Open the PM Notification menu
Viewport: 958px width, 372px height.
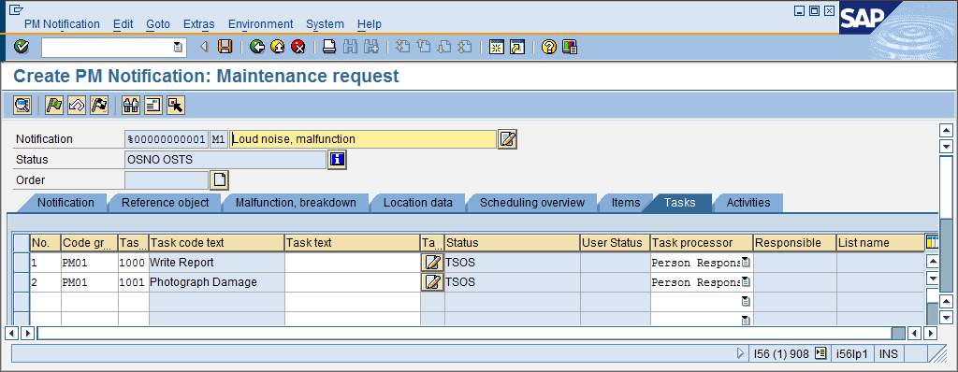tap(62, 23)
